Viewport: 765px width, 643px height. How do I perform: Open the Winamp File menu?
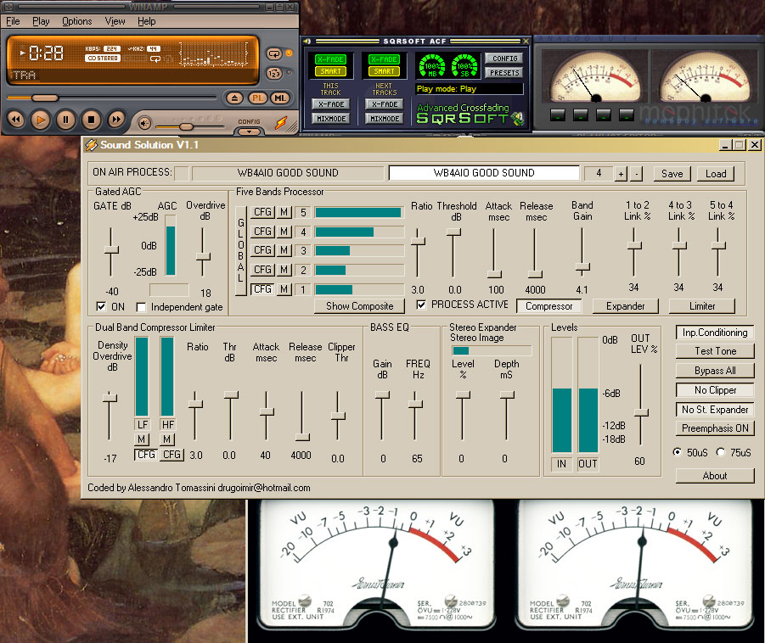pyautogui.click(x=14, y=21)
